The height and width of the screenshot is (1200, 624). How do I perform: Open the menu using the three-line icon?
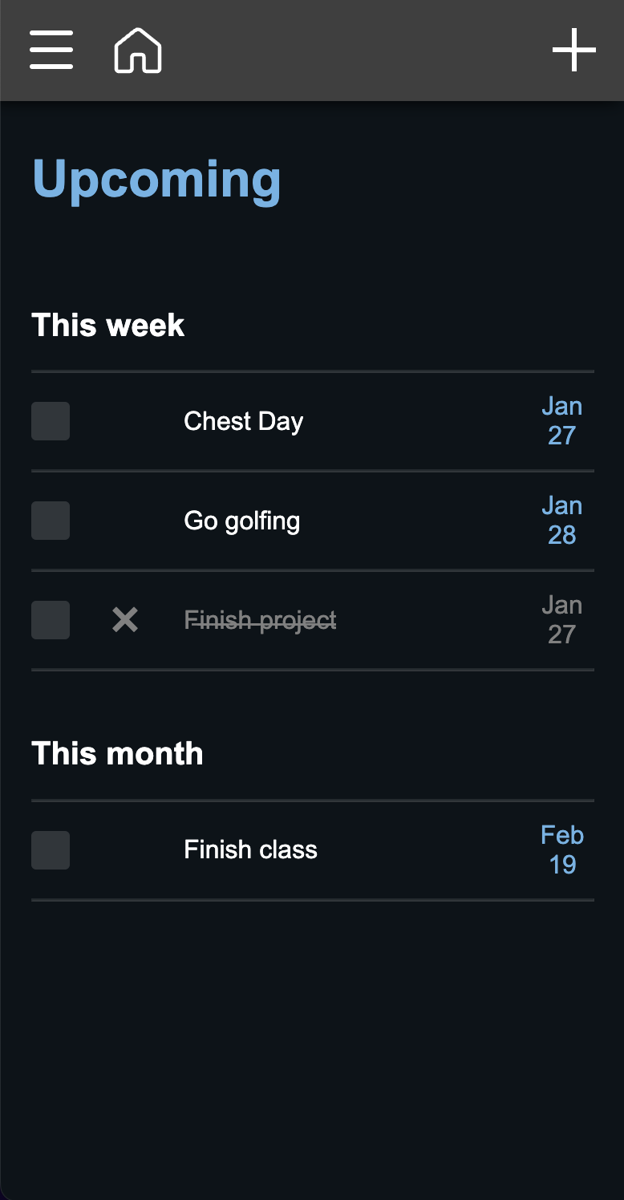51,50
